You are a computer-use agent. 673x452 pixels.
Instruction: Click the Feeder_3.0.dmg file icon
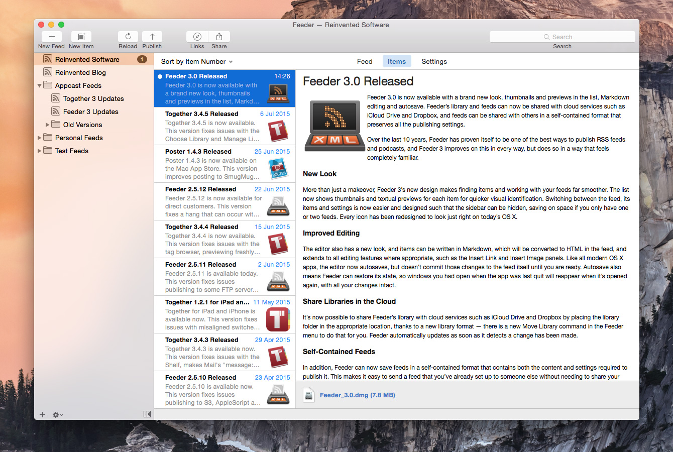(x=308, y=395)
